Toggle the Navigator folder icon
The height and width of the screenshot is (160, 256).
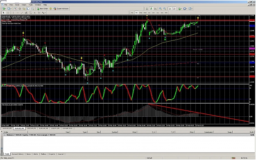pos(24,9)
